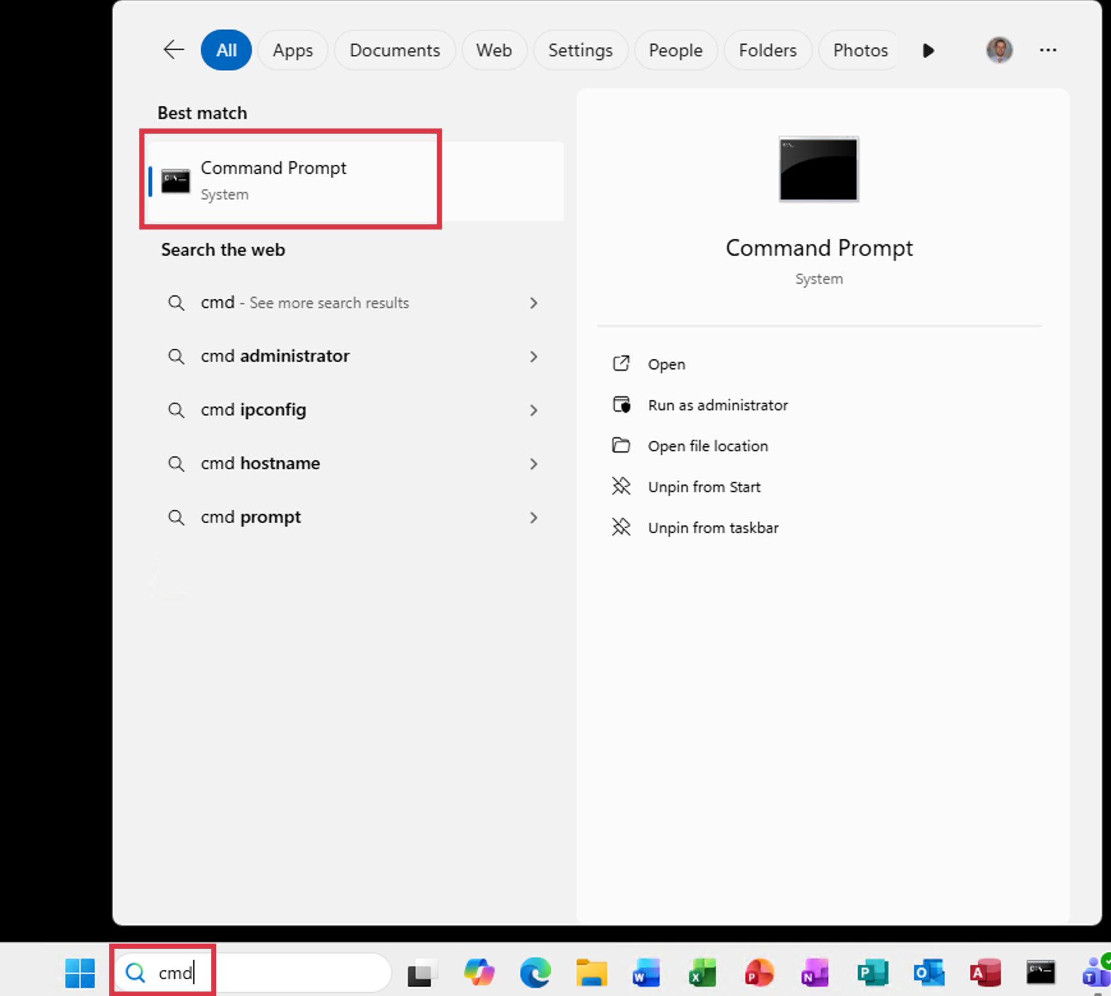
Task: Select the Settings search category
Action: [580, 50]
